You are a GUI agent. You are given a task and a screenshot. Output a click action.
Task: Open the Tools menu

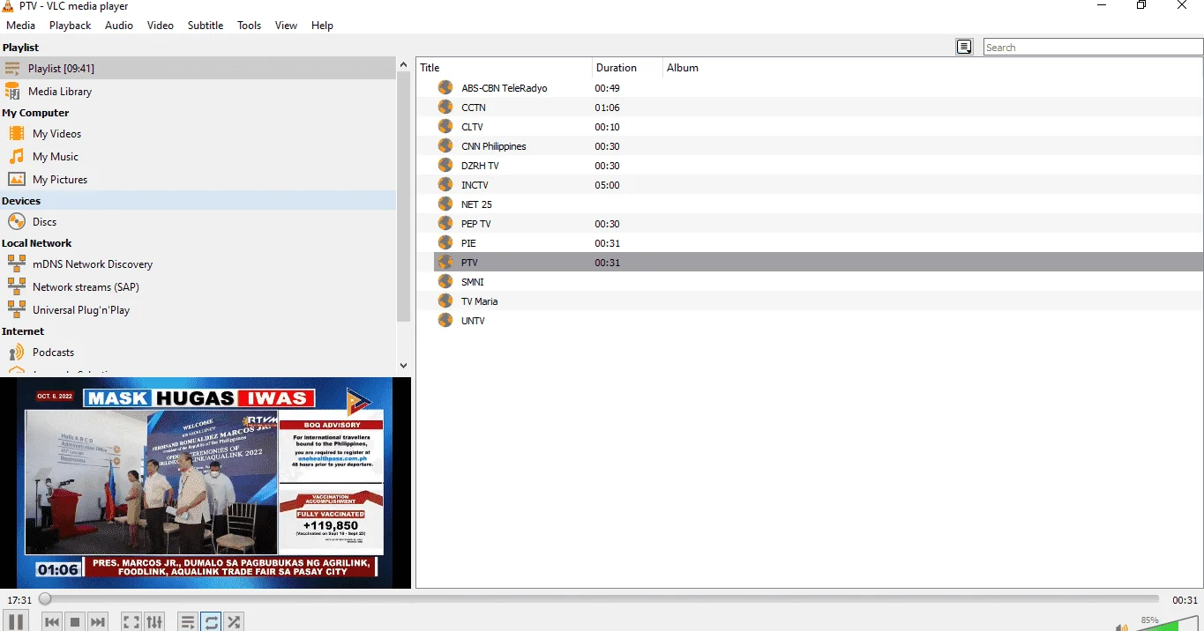(250, 26)
